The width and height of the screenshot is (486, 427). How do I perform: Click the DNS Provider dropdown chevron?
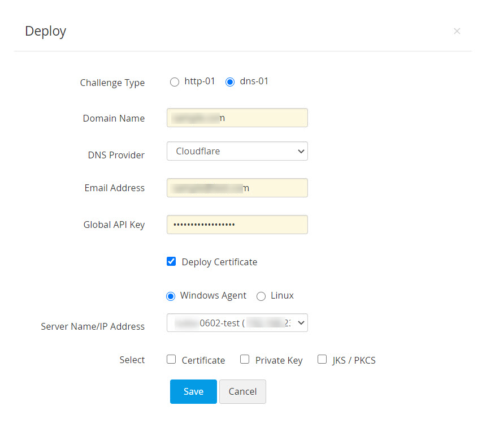pos(300,151)
